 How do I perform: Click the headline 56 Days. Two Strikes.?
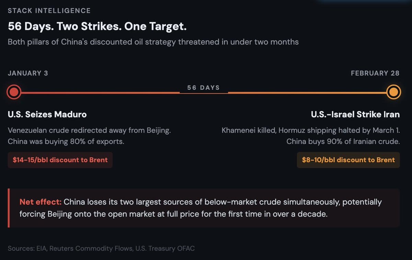(97, 27)
